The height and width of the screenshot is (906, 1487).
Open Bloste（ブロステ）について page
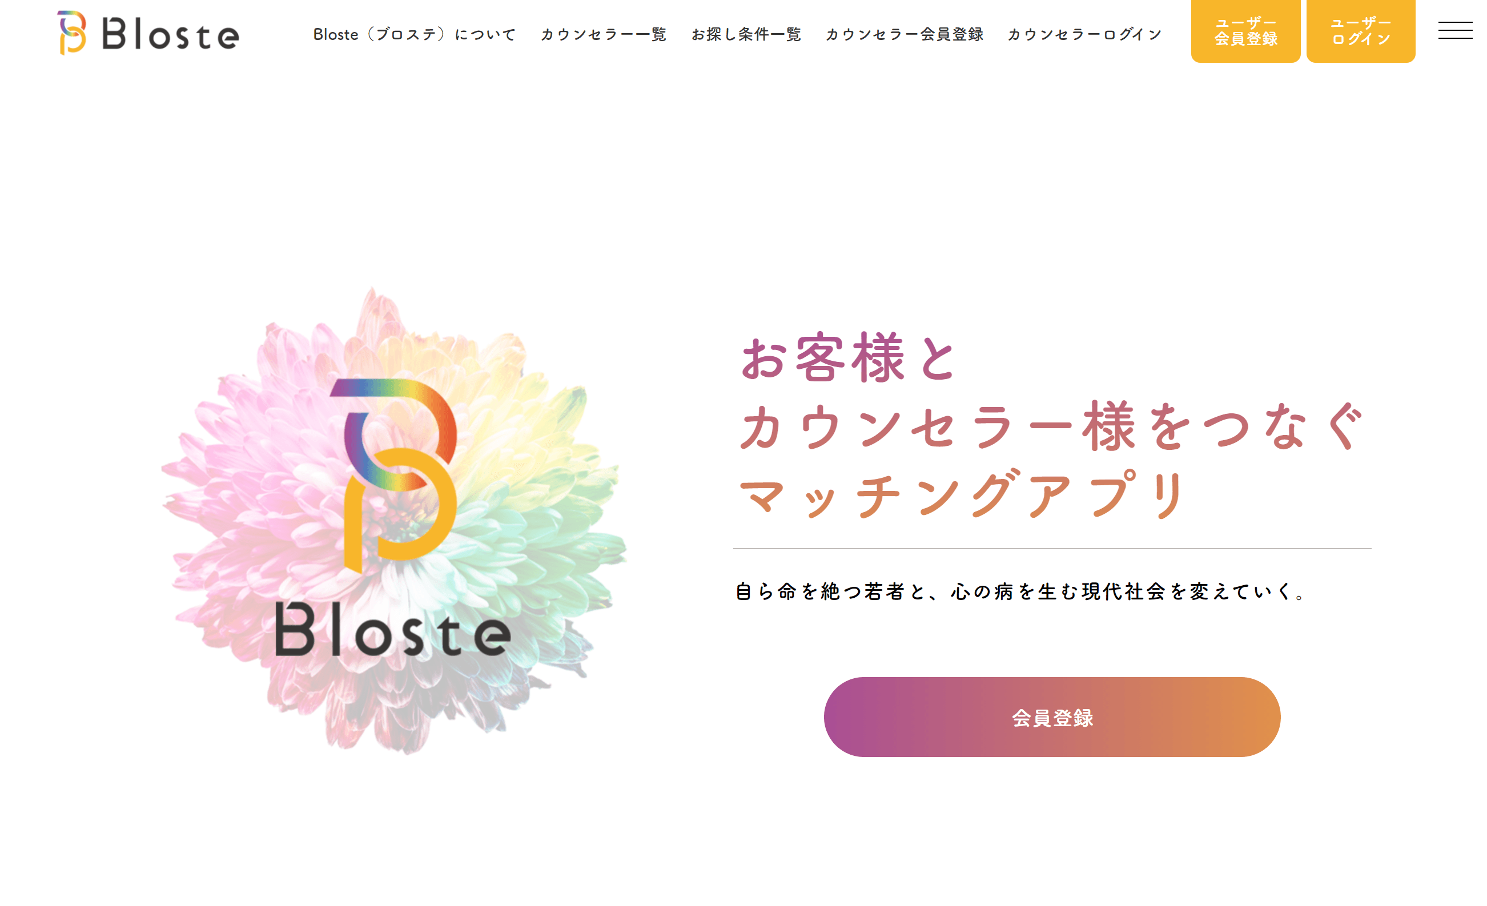(x=414, y=34)
